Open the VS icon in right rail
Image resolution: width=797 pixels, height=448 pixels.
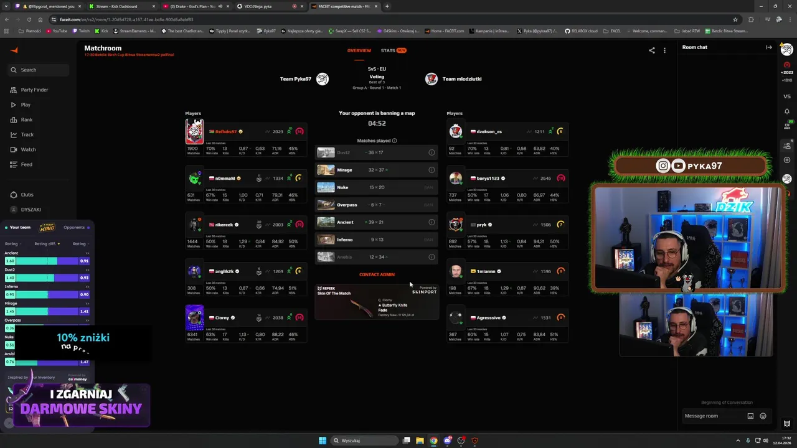[x=787, y=96]
